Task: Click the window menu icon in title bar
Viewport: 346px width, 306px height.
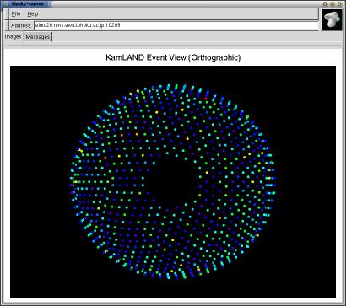Action: coord(7,4)
